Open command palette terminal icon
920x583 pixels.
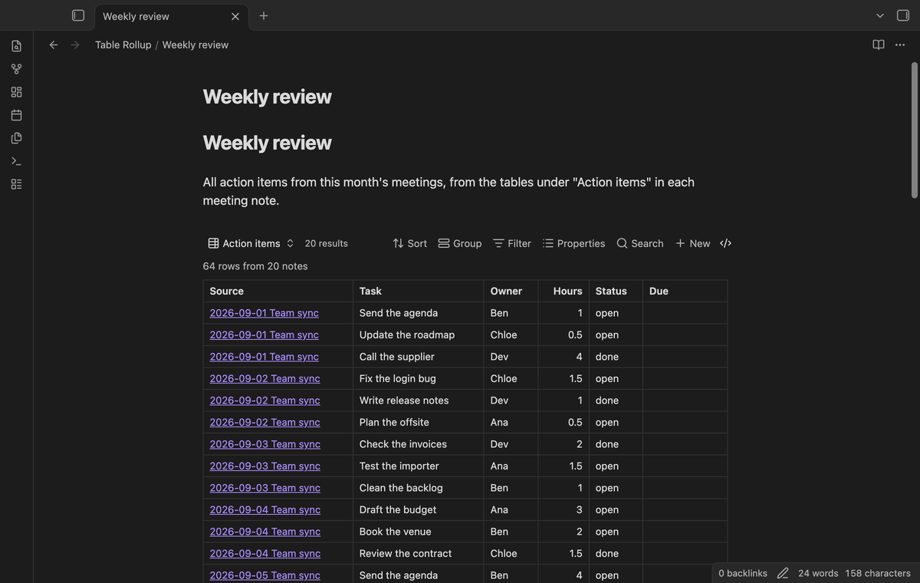[x=16, y=161]
